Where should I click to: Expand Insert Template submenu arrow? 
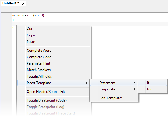point(87,83)
